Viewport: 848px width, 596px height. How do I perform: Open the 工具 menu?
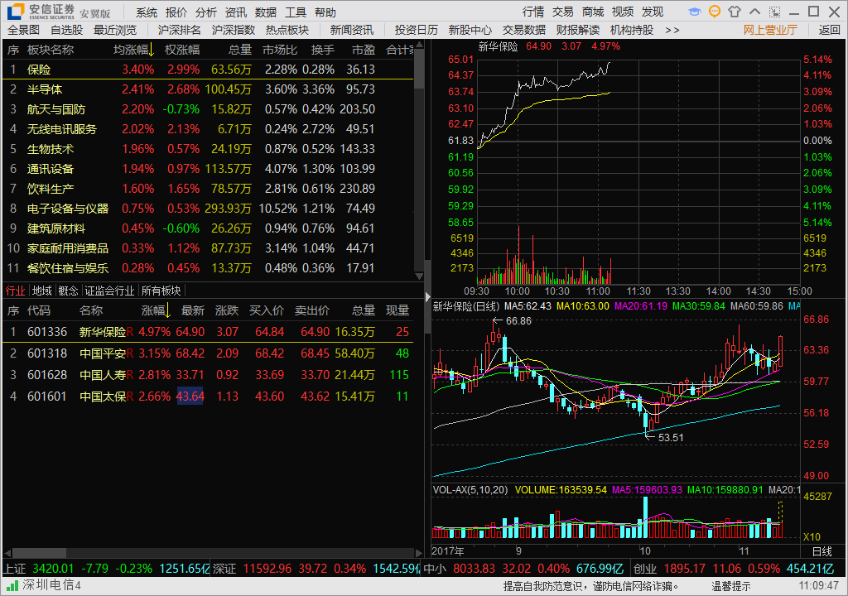[296, 12]
